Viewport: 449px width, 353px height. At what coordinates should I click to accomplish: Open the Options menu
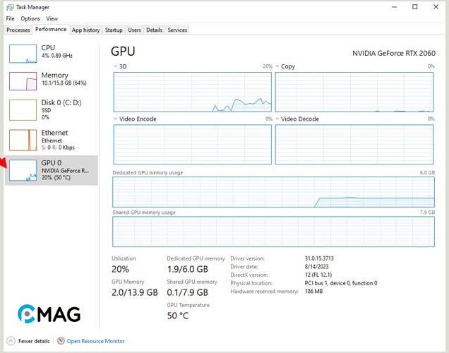coord(30,18)
